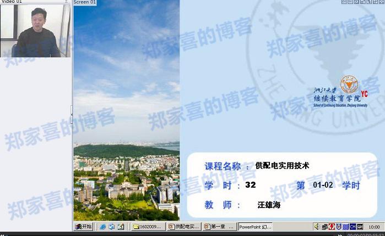The image size is (385, 236).
Task: Click the blue grid tray icon
Action: click(x=346, y=227)
